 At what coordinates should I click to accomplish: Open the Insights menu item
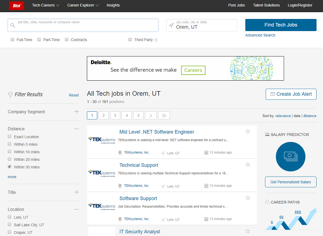(x=113, y=5)
